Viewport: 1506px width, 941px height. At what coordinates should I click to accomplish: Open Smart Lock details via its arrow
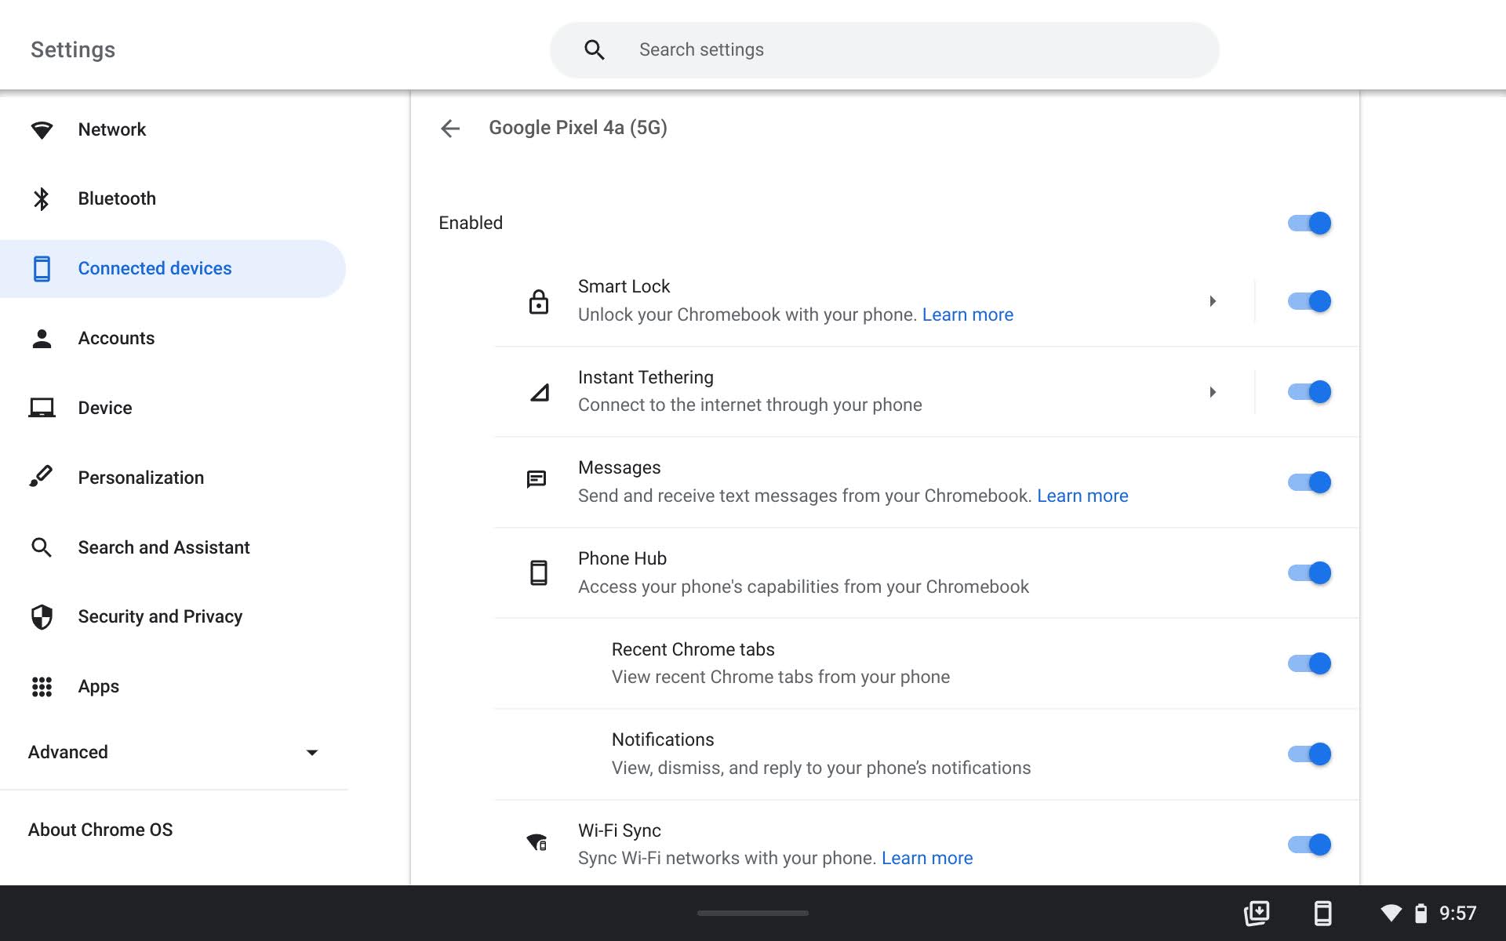pos(1213,300)
